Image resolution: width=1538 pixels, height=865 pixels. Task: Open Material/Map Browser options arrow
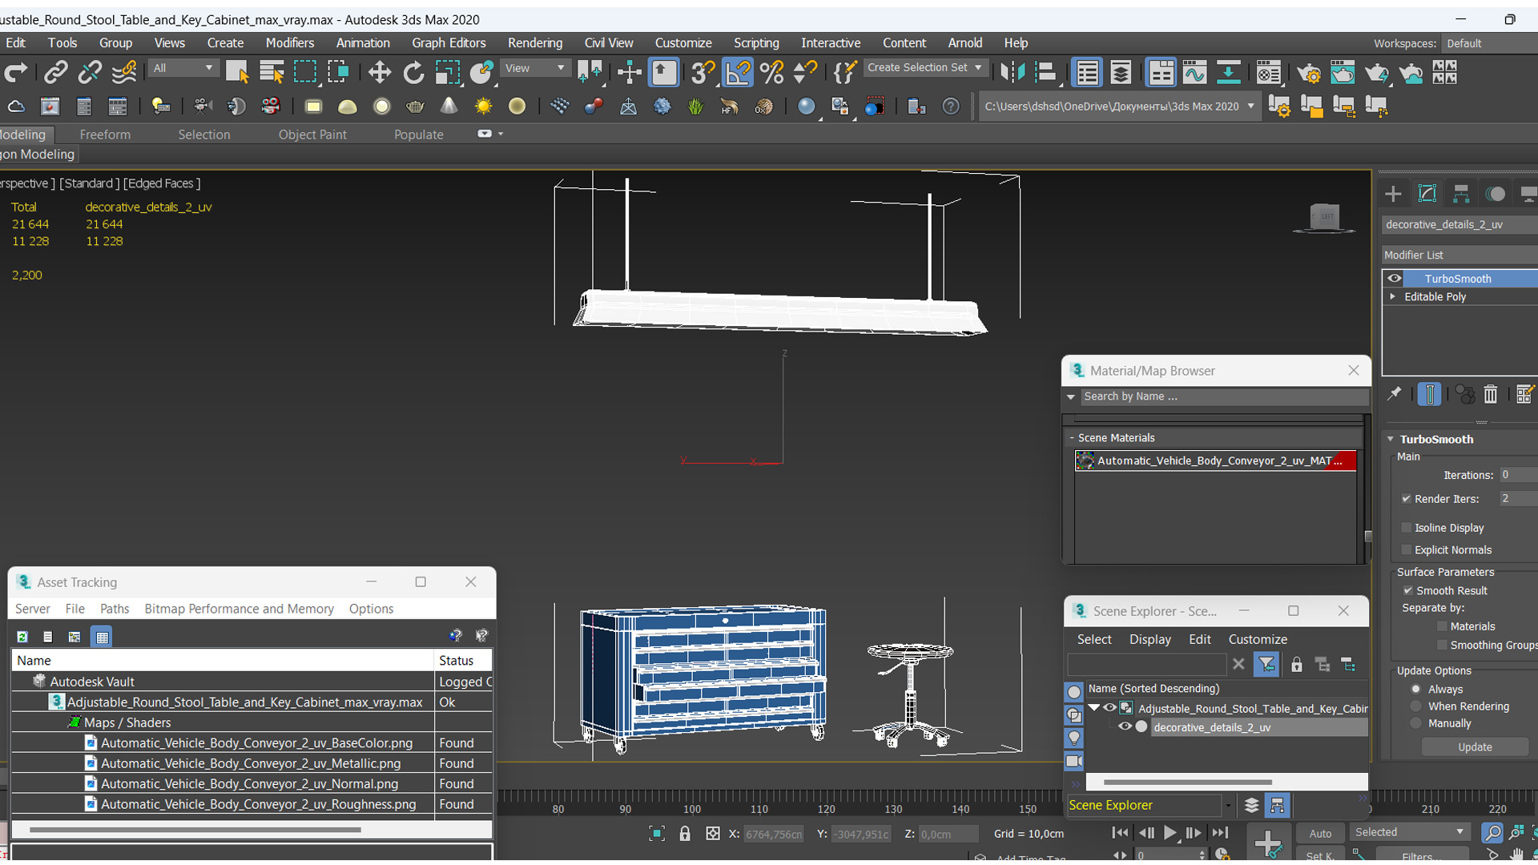click(1071, 397)
